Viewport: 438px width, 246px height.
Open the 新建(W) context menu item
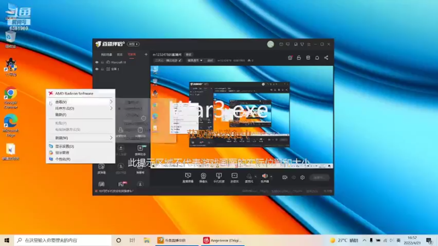click(80, 138)
